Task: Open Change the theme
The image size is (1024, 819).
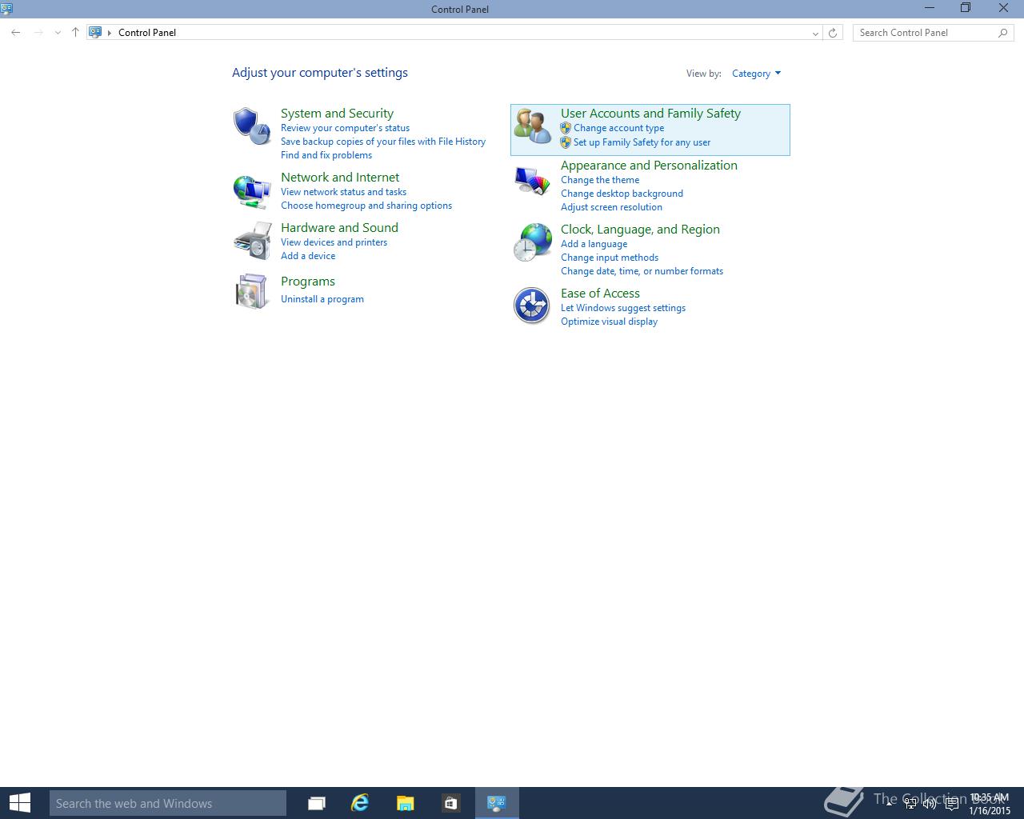Action: click(x=600, y=180)
